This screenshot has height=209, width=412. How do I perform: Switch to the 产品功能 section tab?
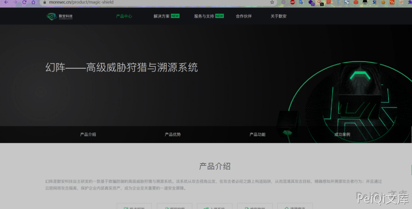(x=257, y=135)
